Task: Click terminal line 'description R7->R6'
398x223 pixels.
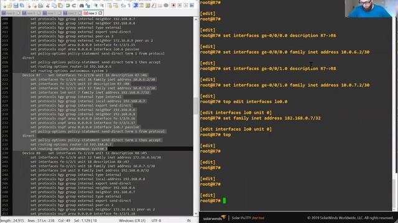Action: [x=268, y=36]
